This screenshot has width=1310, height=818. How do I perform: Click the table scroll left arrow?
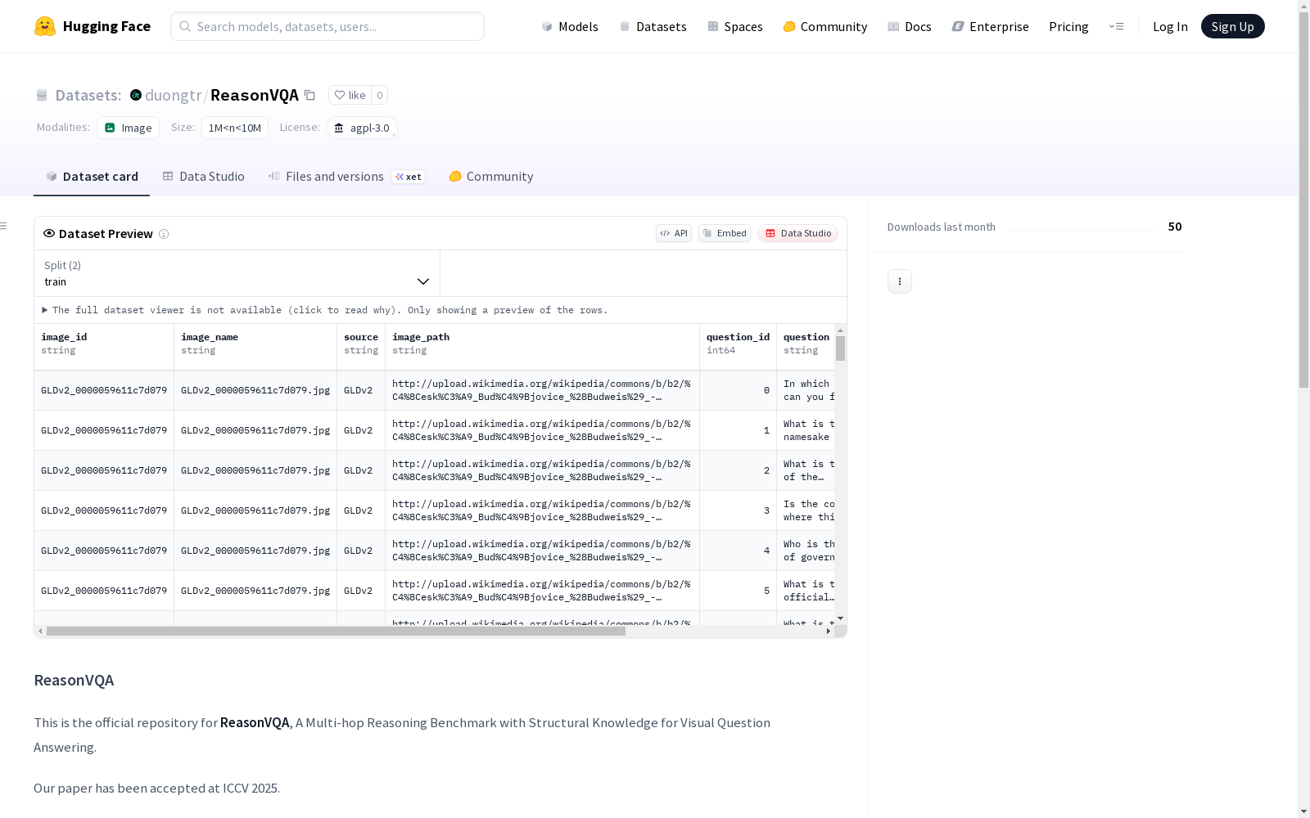pos(40,631)
